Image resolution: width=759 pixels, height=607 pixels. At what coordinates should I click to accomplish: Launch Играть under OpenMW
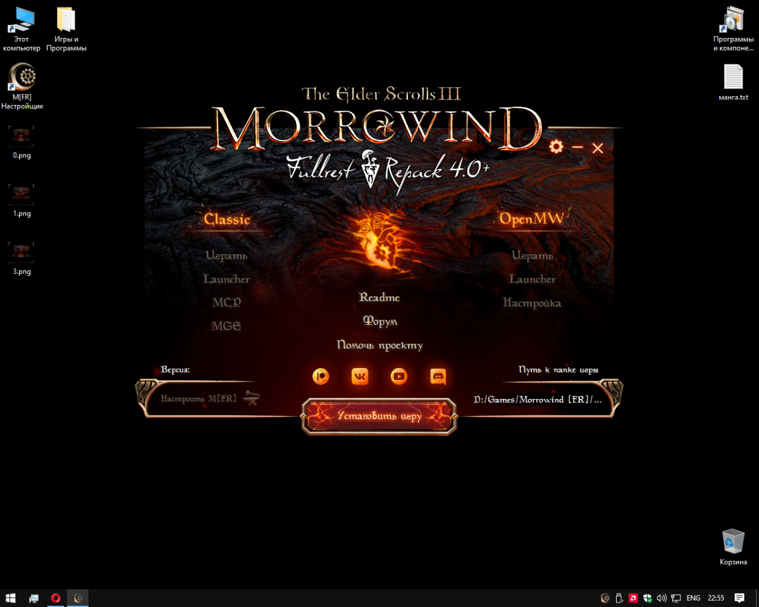click(x=532, y=256)
